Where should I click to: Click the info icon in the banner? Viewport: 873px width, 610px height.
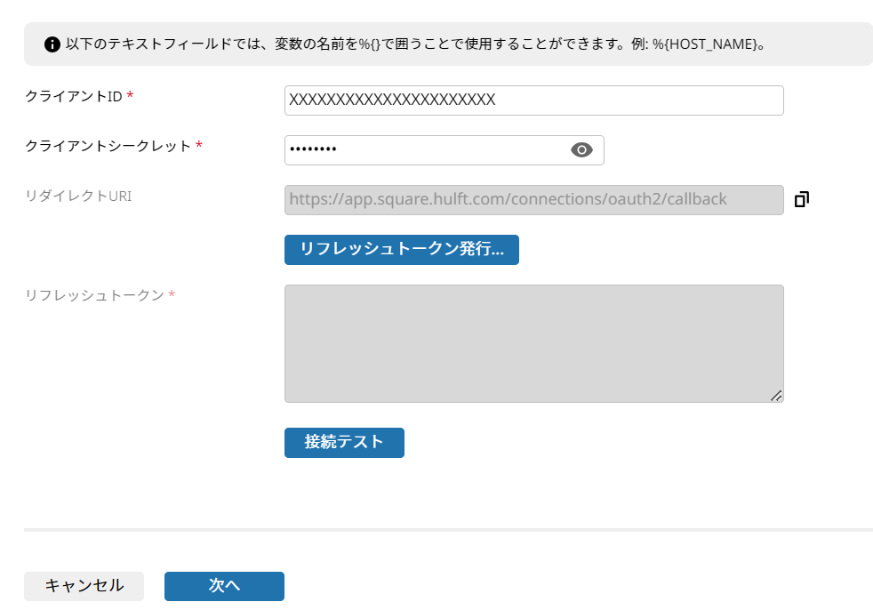[52, 44]
